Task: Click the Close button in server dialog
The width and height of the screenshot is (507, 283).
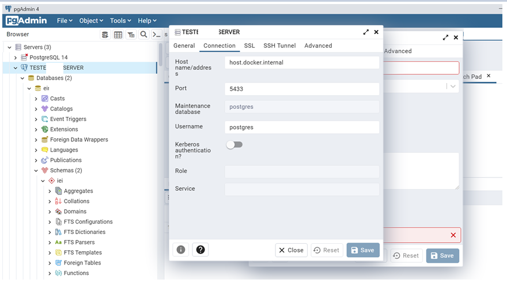Action: (291, 250)
